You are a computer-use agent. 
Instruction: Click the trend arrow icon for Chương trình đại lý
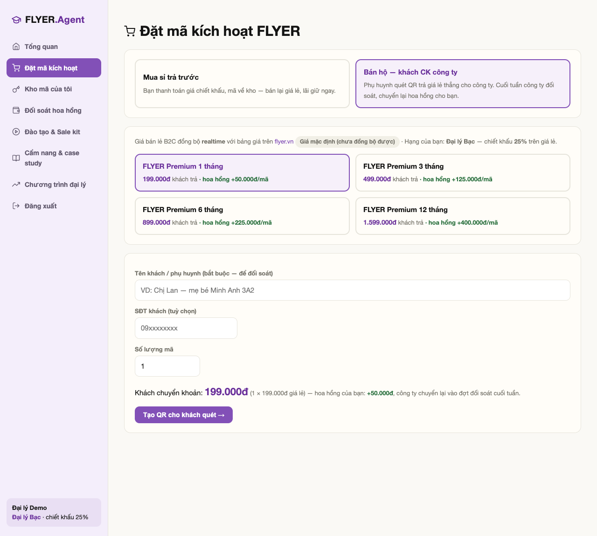tap(16, 185)
